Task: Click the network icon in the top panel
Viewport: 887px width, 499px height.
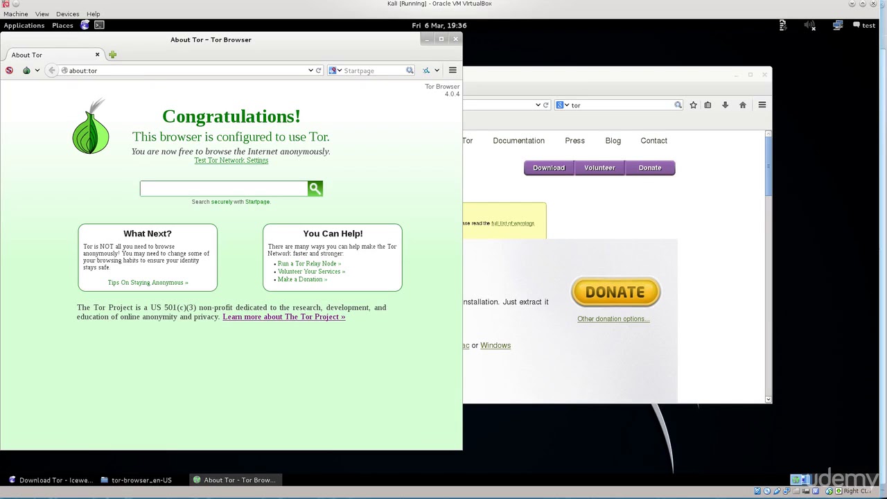Action: pos(838,25)
